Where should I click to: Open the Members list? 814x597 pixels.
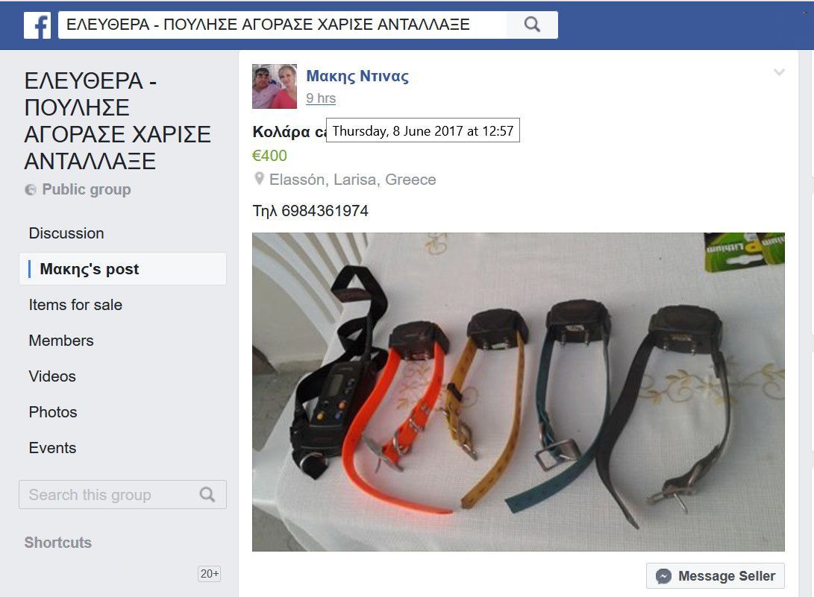[61, 341]
